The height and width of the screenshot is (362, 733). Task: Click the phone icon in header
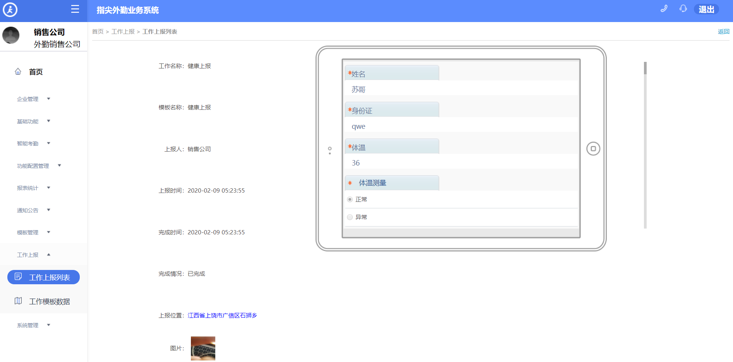[x=664, y=9]
